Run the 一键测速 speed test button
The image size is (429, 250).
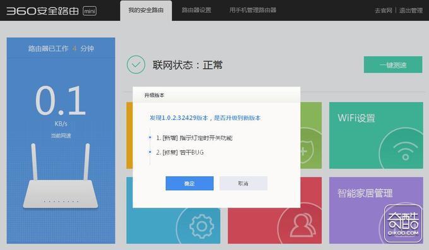[x=393, y=64]
